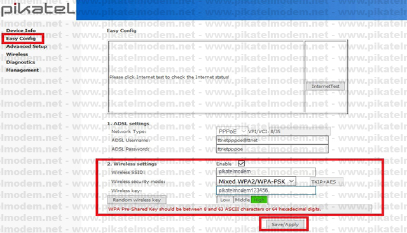Open Advanced Setup menu item
This screenshot has width=407, height=233.
tap(27, 46)
